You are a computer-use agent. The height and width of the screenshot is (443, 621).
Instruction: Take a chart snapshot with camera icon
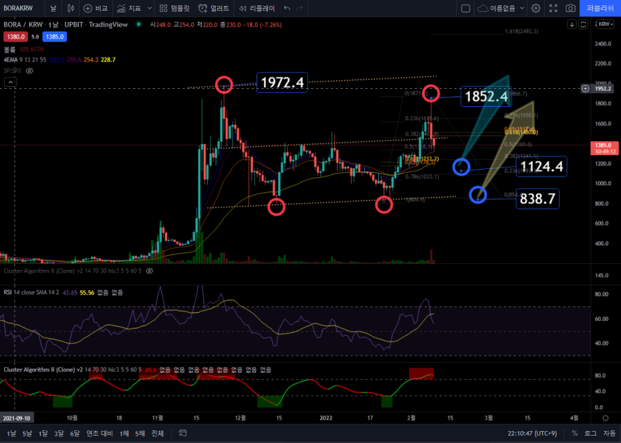571,8
